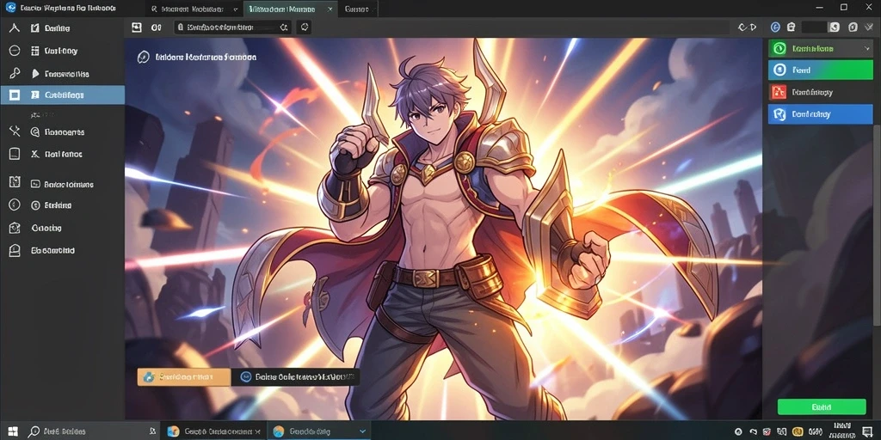Select the compass-shaped icon at sidebar top

15,27
